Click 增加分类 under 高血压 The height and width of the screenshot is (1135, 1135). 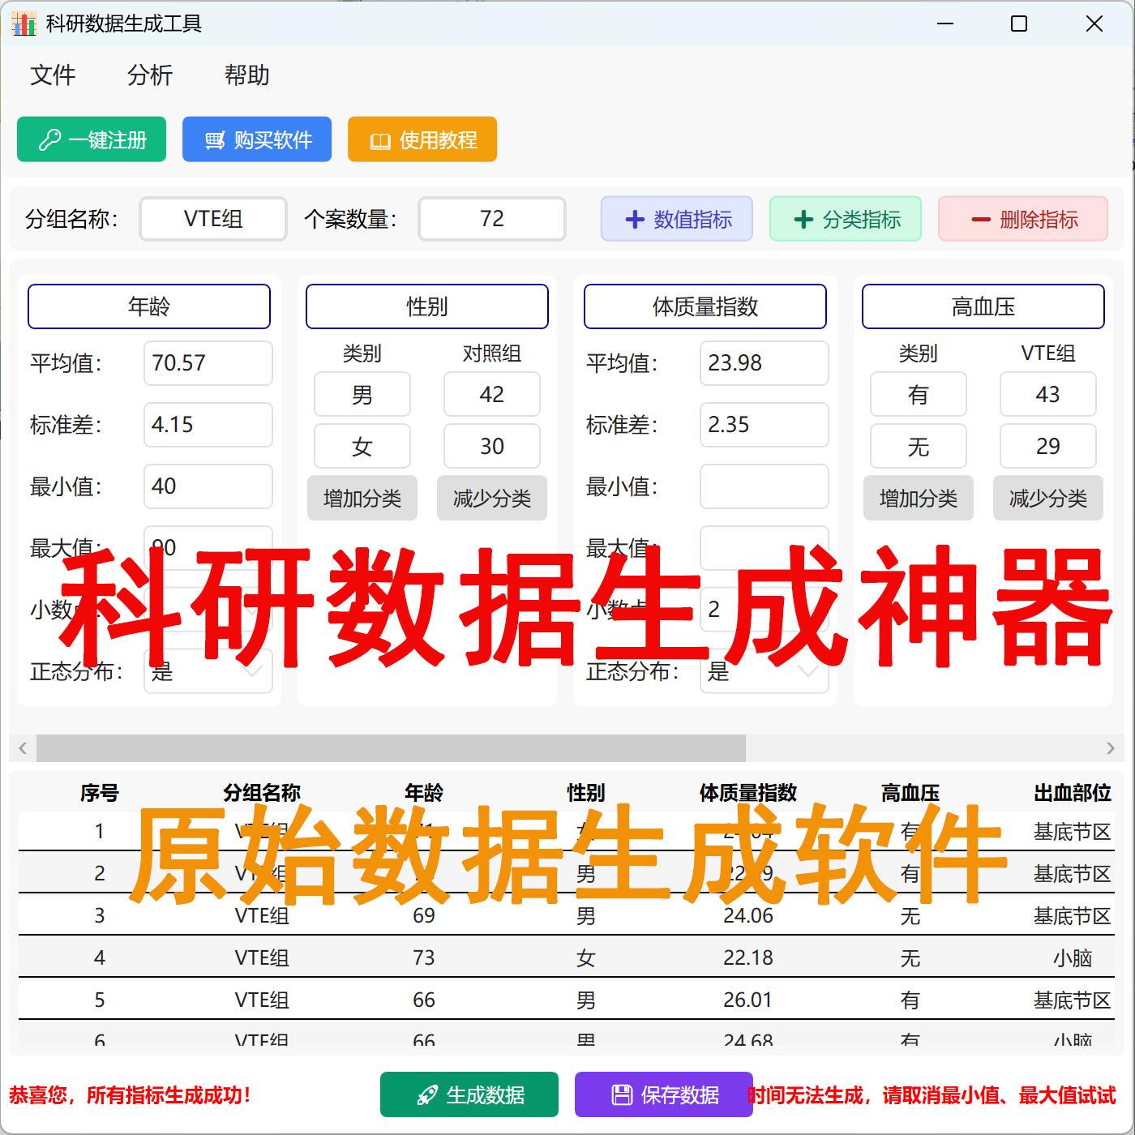[x=919, y=498]
